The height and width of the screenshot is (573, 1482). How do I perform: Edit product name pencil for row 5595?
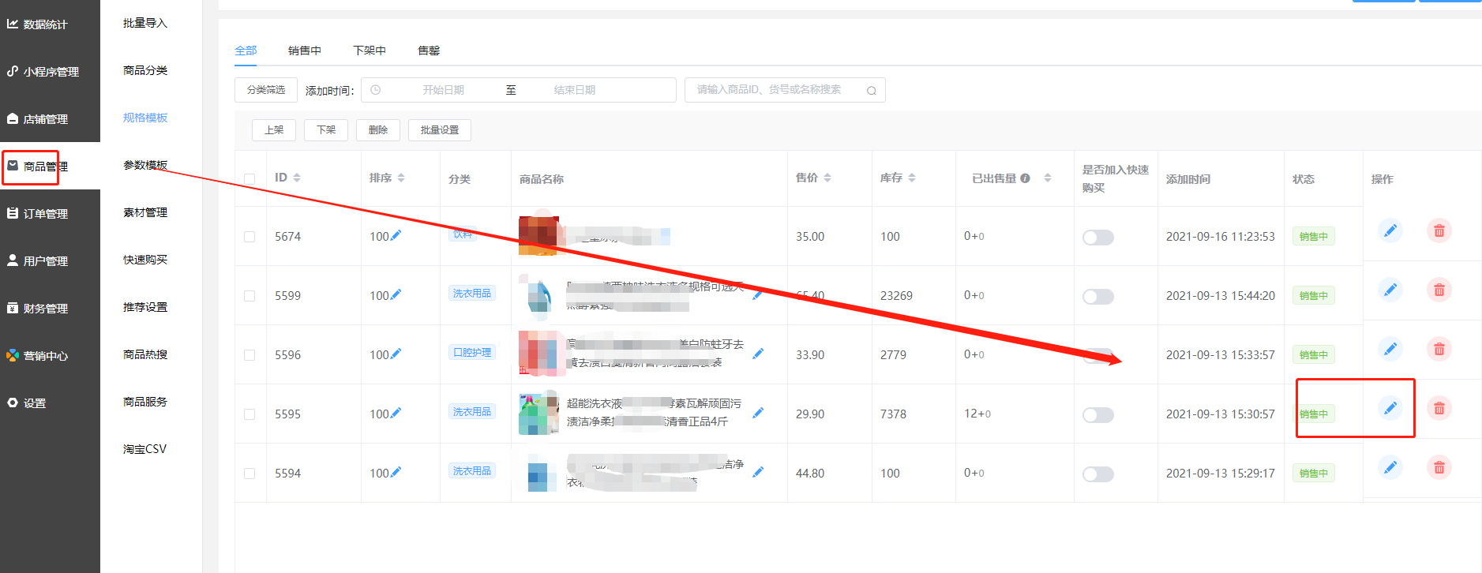[x=758, y=413]
